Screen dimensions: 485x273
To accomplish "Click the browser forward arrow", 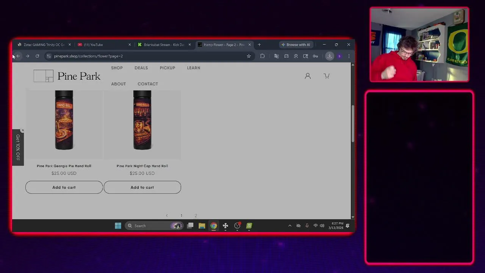I will [27, 56].
